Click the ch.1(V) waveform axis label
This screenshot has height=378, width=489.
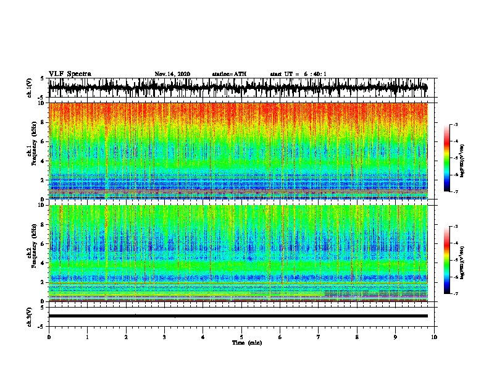30,88
